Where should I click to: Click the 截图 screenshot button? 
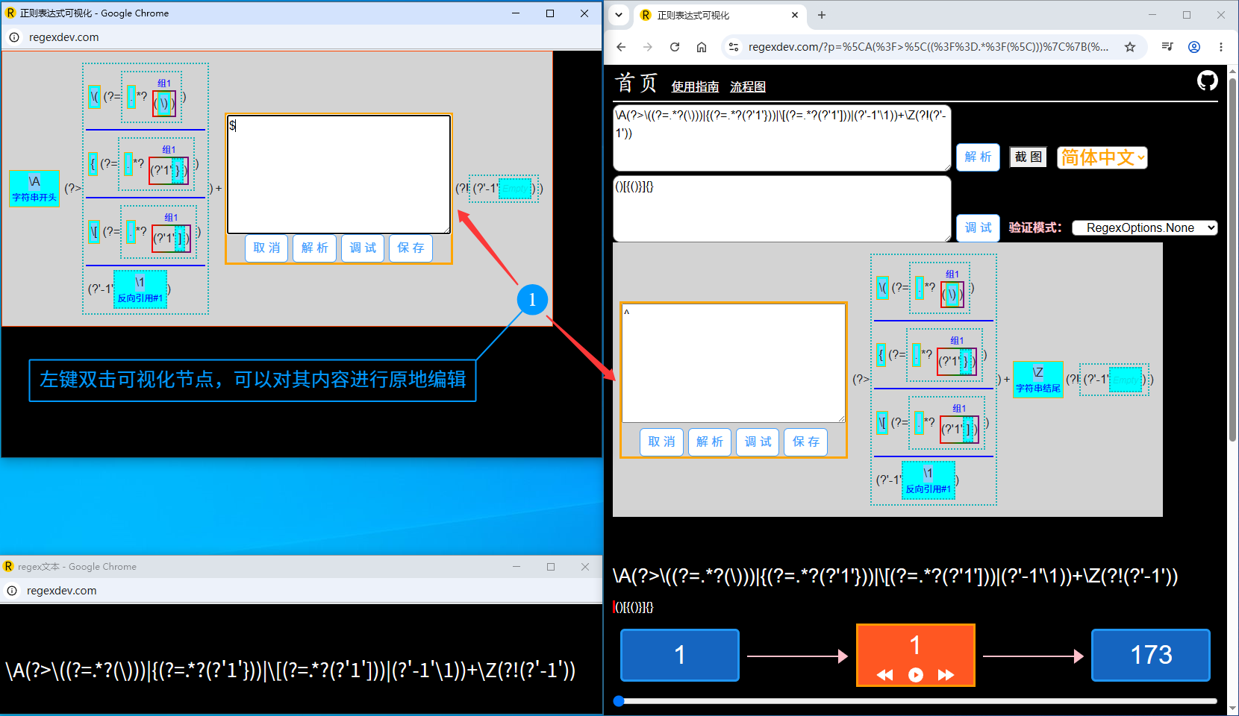click(1028, 157)
